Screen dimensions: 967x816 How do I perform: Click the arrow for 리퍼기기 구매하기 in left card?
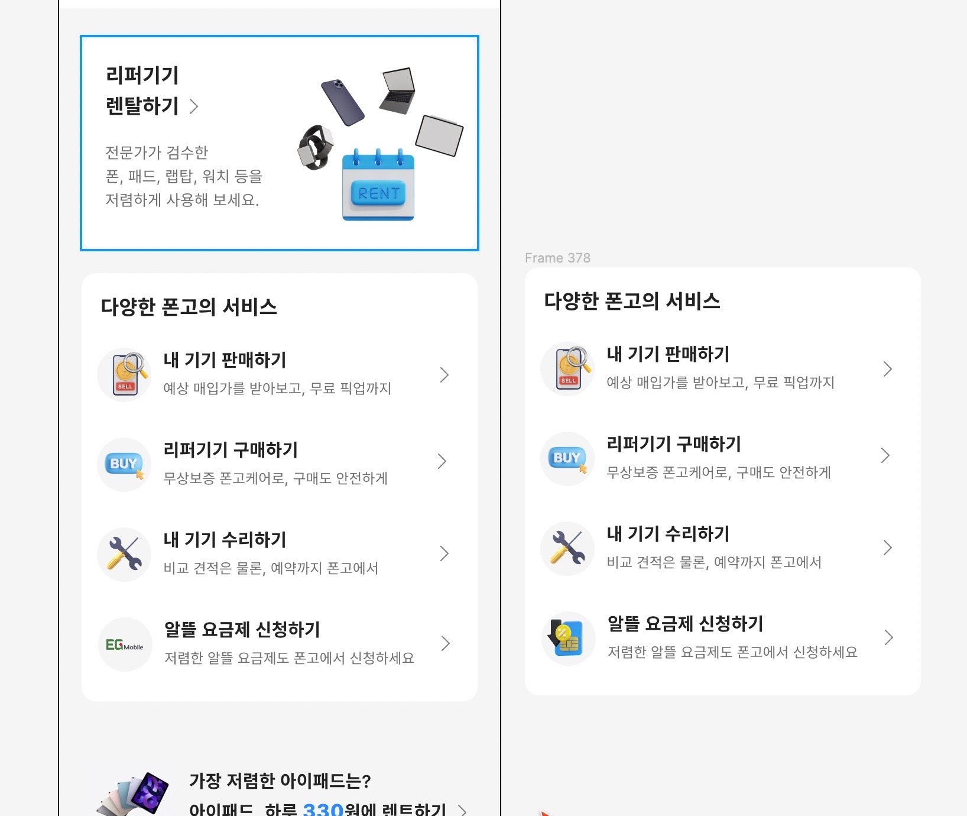[x=442, y=461]
